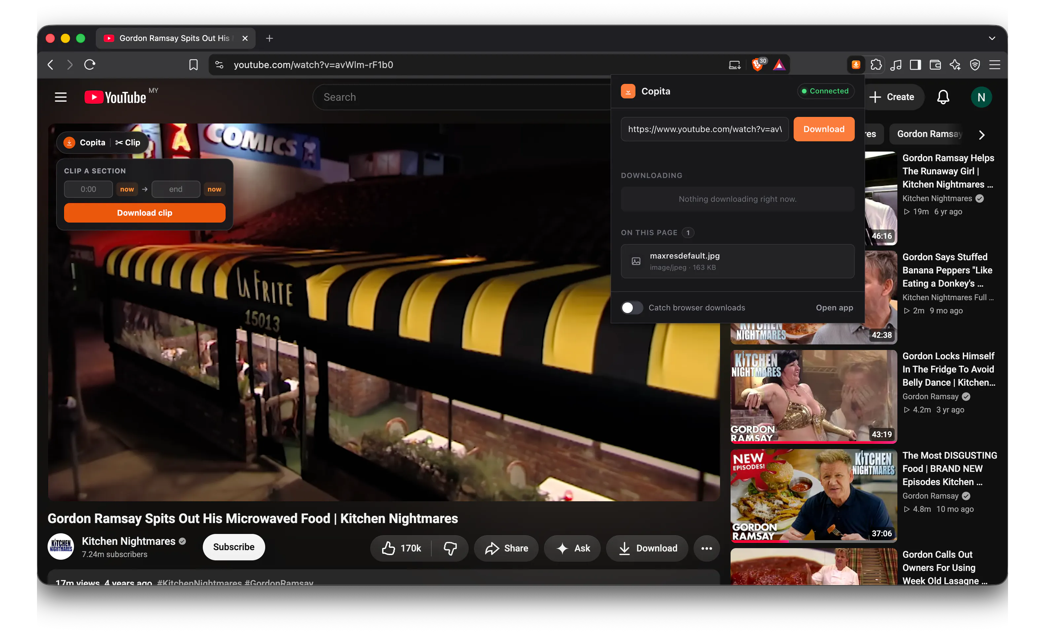
Task: Expand the tab search chevron at window top
Action: click(991, 38)
